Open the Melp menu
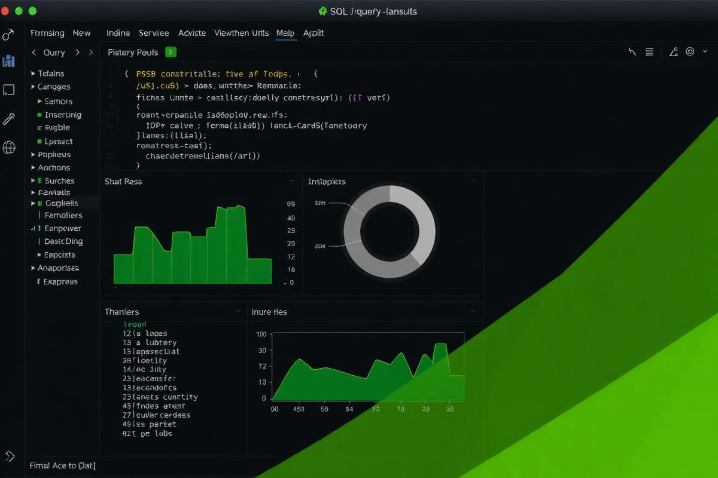 coord(285,33)
